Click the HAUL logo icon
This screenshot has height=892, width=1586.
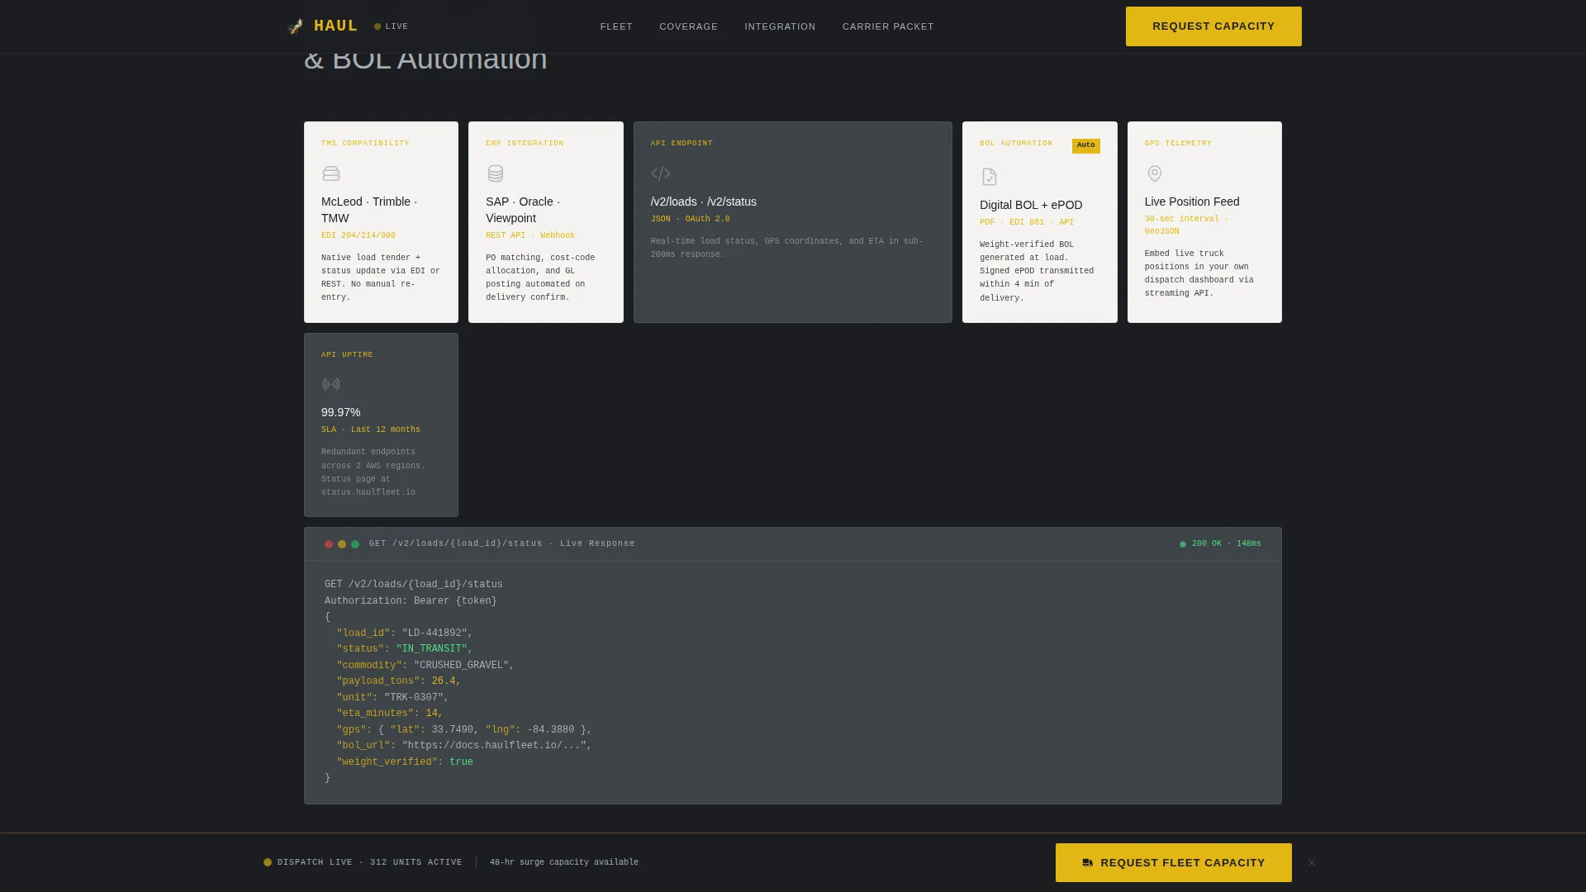click(x=295, y=26)
